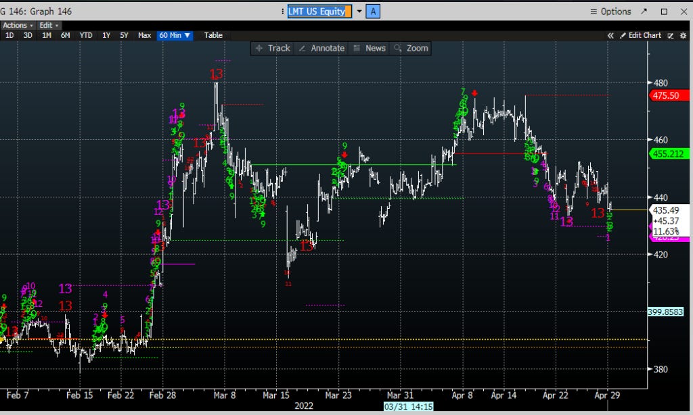The height and width of the screenshot is (415, 693).
Task: Open the Edit menu
Action: click(x=48, y=25)
